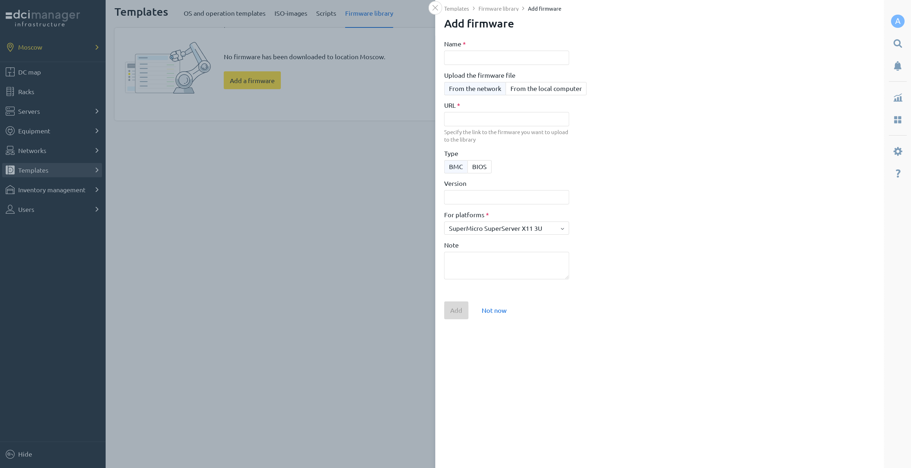The height and width of the screenshot is (468, 911).
Task: Click the user avatar icon
Action: pos(897,21)
